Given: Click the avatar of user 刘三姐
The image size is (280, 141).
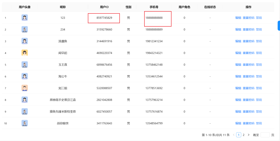Looking at the screenshot, I should pyautogui.click(x=25, y=88).
